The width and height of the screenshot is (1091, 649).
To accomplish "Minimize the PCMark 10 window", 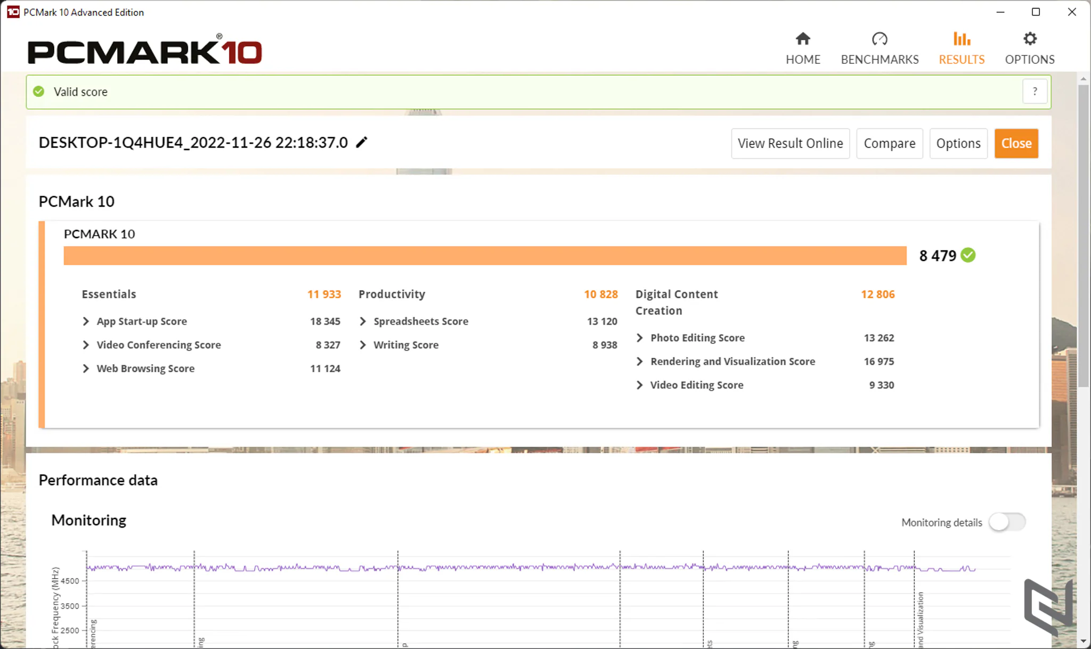I will click(1000, 12).
